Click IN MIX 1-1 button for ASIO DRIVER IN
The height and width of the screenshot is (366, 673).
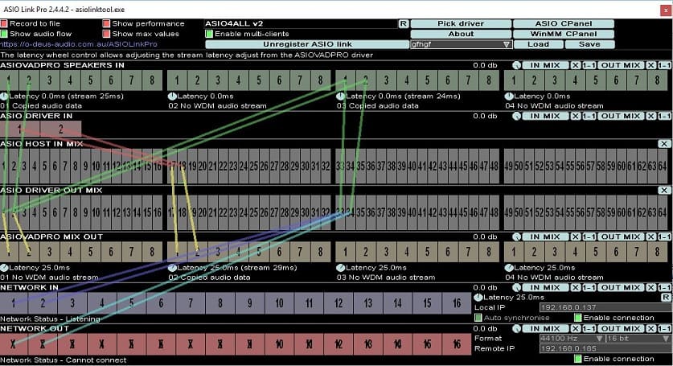pyautogui.click(x=589, y=116)
